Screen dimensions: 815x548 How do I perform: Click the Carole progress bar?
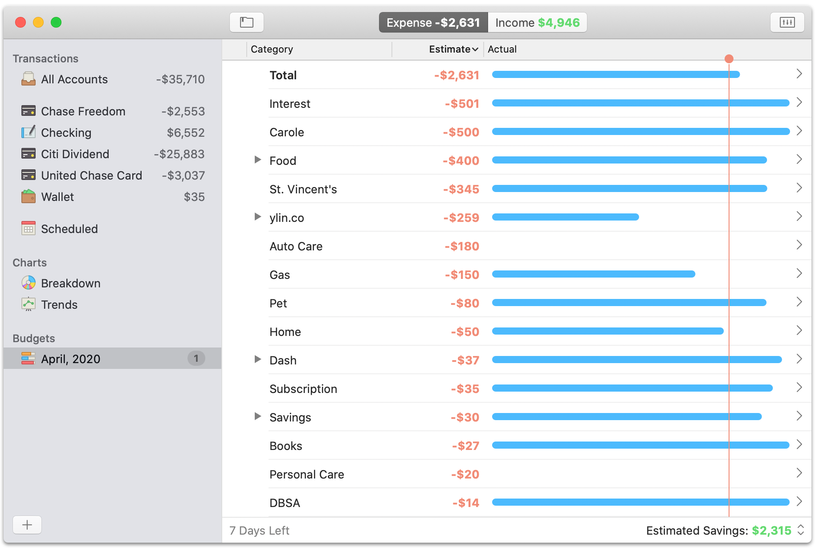(x=641, y=131)
